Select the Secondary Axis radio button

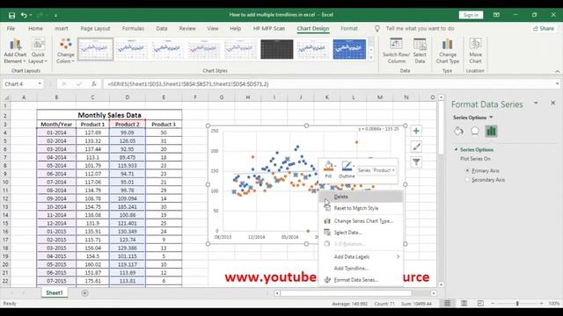pyautogui.click(x=467, y=180)
